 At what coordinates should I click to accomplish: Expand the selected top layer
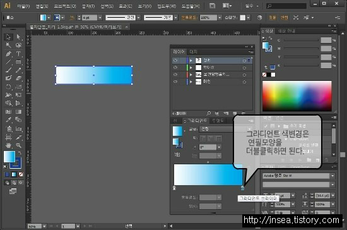(x=191, y=61)
